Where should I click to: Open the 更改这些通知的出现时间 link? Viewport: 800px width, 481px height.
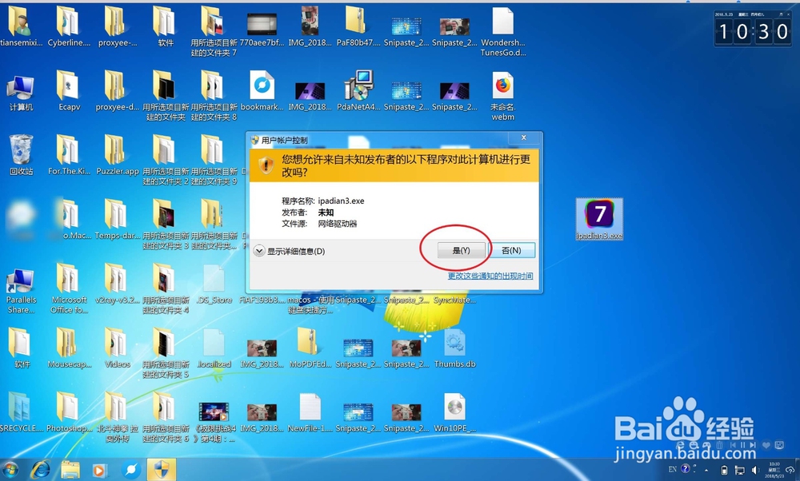[x=490, y=276]
